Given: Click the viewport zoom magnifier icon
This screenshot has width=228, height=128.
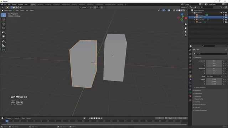Looking at the screenshot, I should [x=186, y=25].
